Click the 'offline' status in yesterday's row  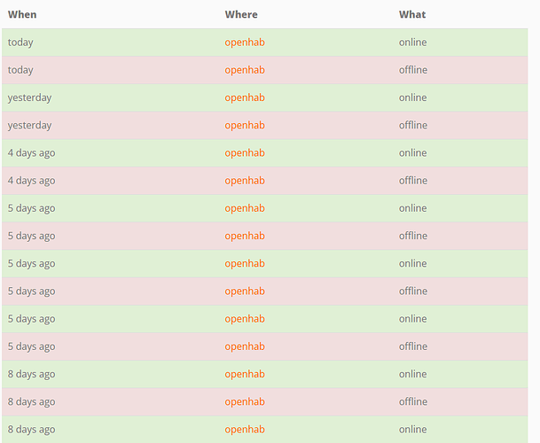pos(413,125)
